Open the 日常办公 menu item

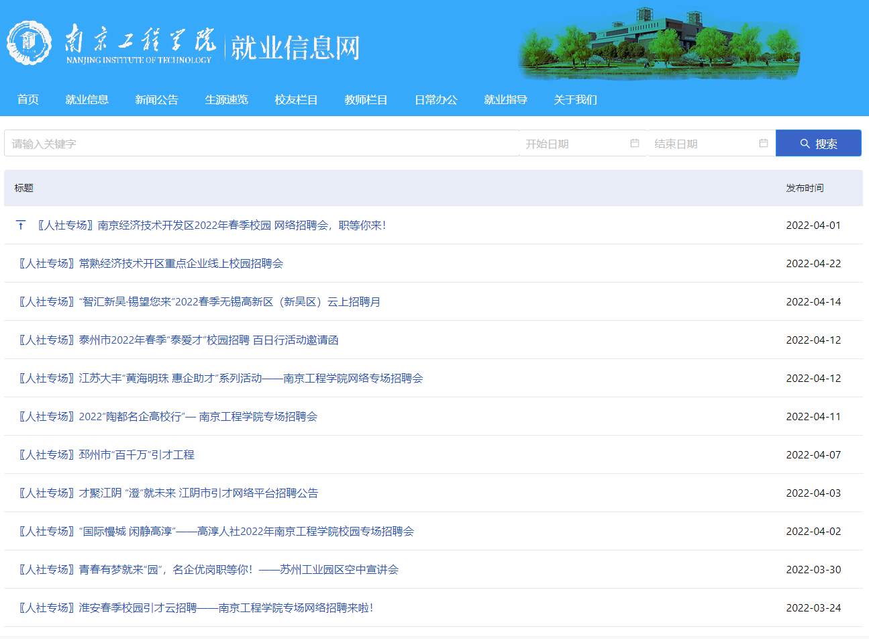point(436,99)
